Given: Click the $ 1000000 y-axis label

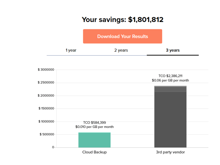Looking at the screenshot, I should point(46,121).
